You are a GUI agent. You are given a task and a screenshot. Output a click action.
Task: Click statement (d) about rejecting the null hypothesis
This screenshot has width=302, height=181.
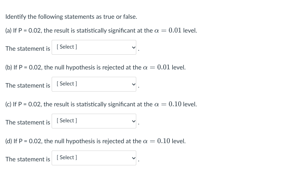95,141
